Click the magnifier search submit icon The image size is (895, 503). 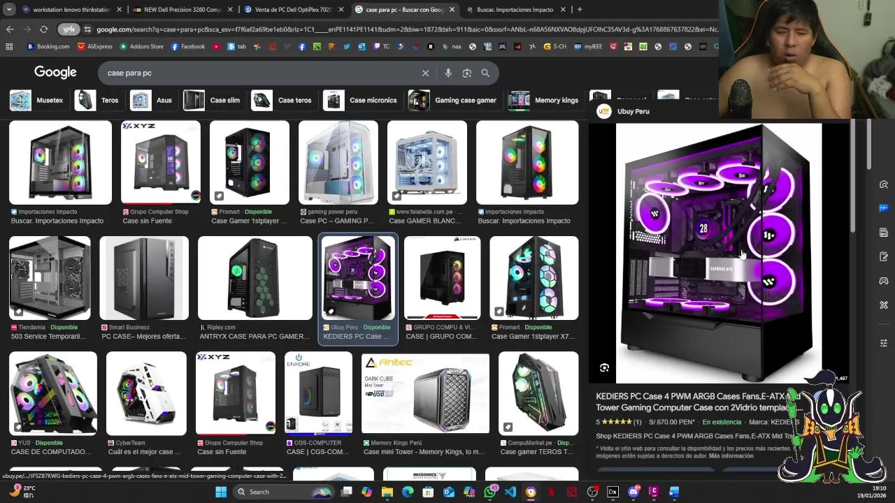tap(485, 73)
